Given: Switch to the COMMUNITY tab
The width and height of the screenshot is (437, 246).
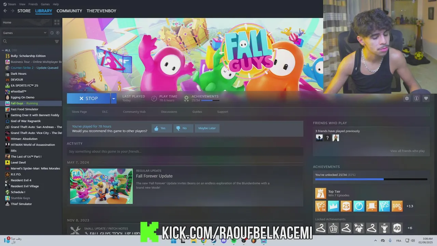Looking at the screenshot, I should (69, 11).
